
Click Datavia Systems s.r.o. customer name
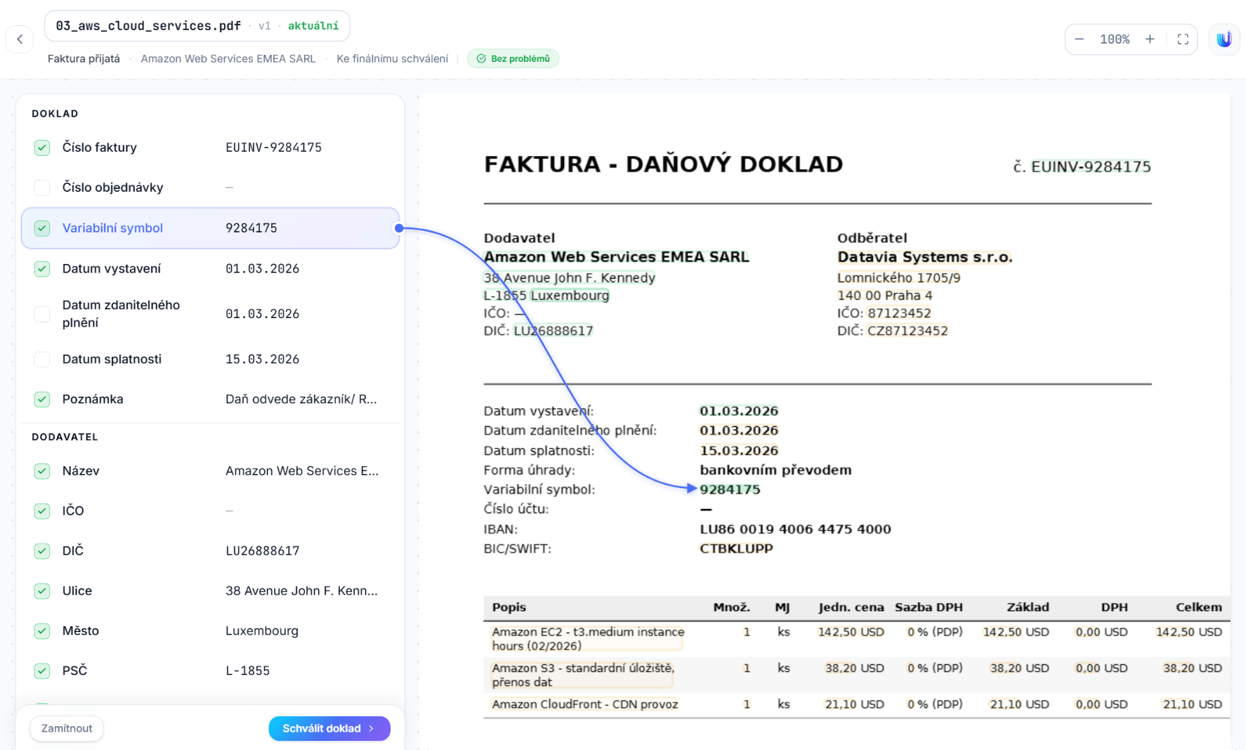click(x=925, y=258)
